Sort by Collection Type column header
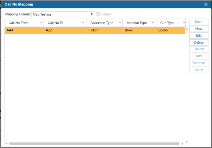 click(x=102, y=23)
